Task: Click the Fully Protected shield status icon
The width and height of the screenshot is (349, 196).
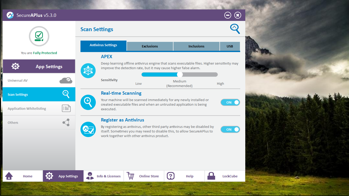Action: 39,36
